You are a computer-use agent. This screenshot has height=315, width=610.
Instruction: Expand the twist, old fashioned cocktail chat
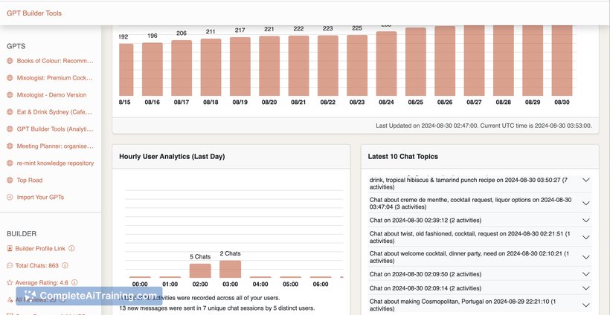pos(586,237)
